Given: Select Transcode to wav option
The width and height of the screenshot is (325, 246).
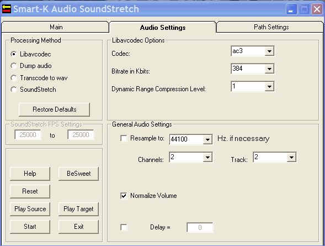Looking at the screenshot, I should [14, 78].
